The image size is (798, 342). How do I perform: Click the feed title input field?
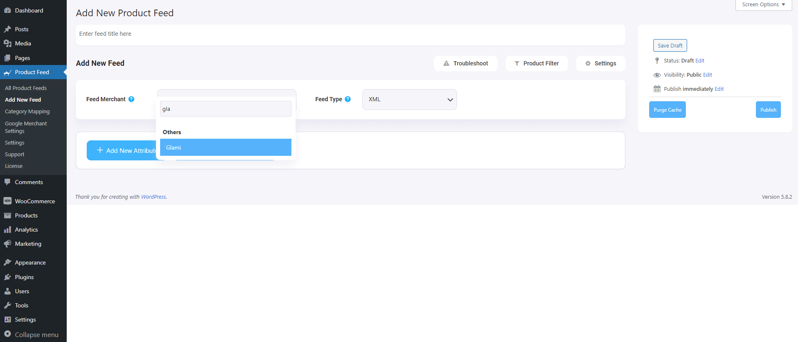(x=351, y=35)
